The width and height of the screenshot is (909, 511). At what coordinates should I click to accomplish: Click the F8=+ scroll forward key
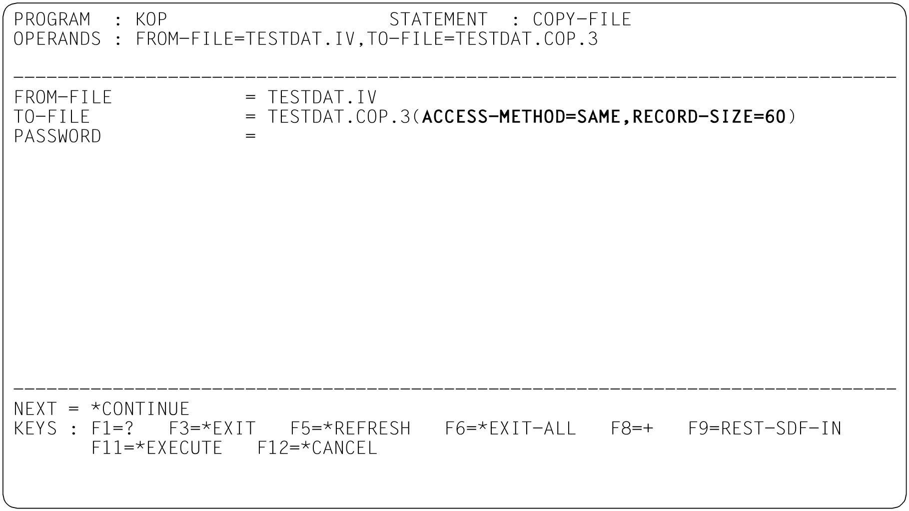[x=632, y=429]
